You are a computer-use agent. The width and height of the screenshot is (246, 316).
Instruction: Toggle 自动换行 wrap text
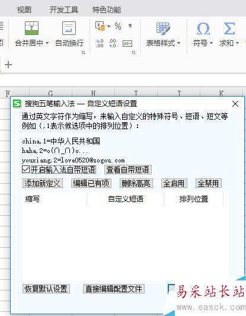tap(69, 34)
